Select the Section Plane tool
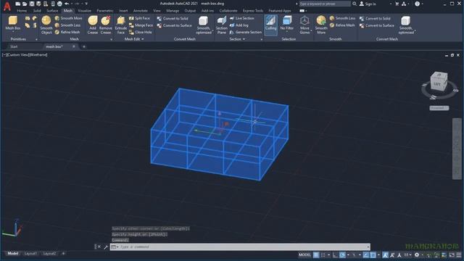 click(222, 25)
